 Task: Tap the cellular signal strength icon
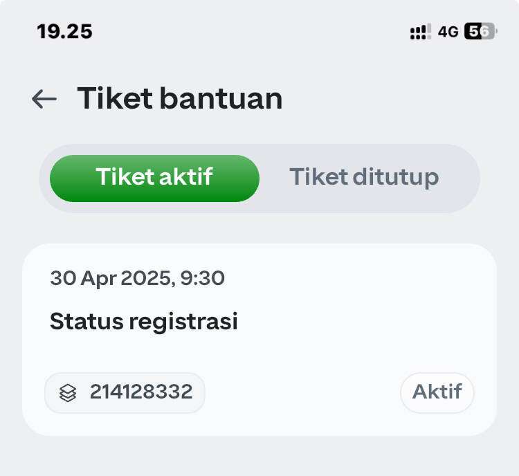pos(420,31)
